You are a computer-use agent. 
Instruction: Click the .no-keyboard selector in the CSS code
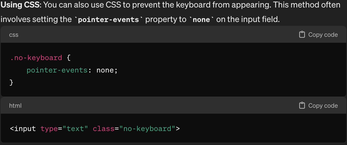tap(36, 57)
